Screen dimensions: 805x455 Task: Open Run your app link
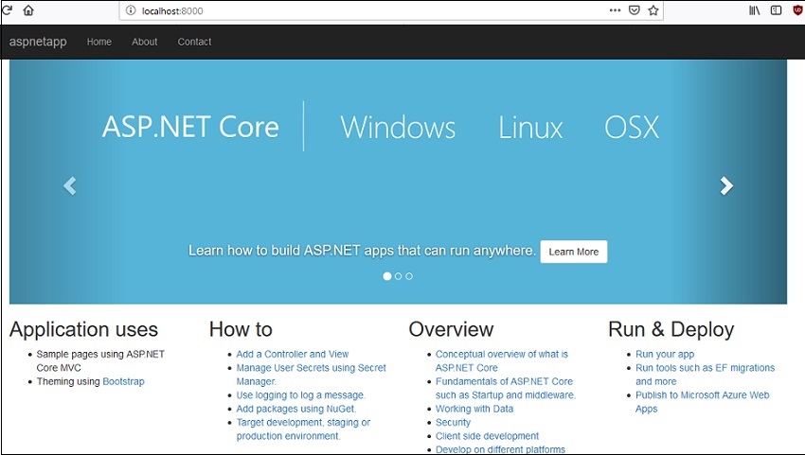tap(665, 354)
